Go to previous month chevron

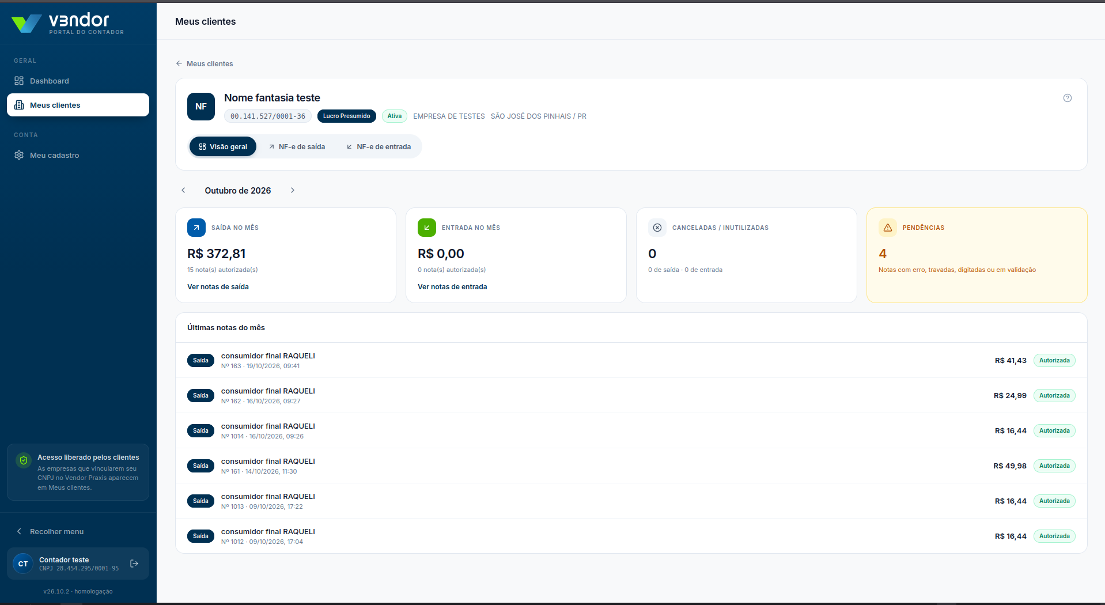[x=183, y=190]
